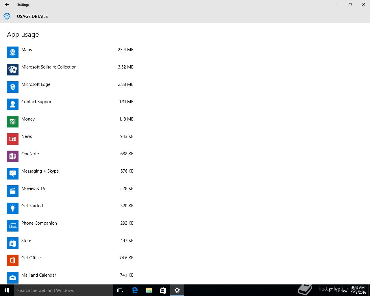Select the Store label in list
The width and height of the screenshot is (370, 296).
26,240
